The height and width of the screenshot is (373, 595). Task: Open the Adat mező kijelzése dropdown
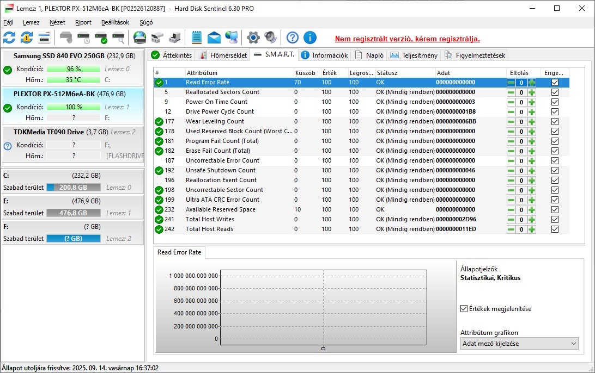click(x=519, y=344)
